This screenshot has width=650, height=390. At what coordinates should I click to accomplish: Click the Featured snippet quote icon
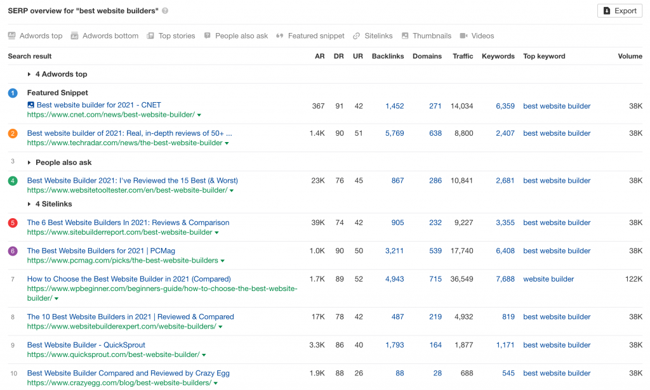[x=280, y=36]
